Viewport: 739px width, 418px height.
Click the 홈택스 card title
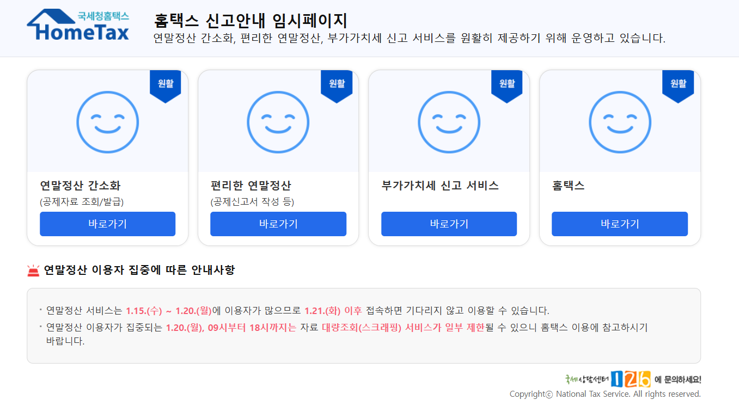568,186
